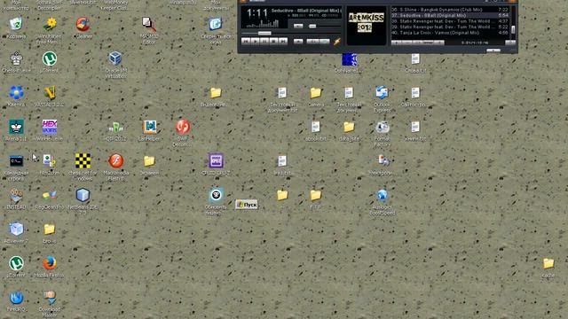Open the Command Prompt shortcut
Screen dimensions: 568x319
tap(16, 161)
